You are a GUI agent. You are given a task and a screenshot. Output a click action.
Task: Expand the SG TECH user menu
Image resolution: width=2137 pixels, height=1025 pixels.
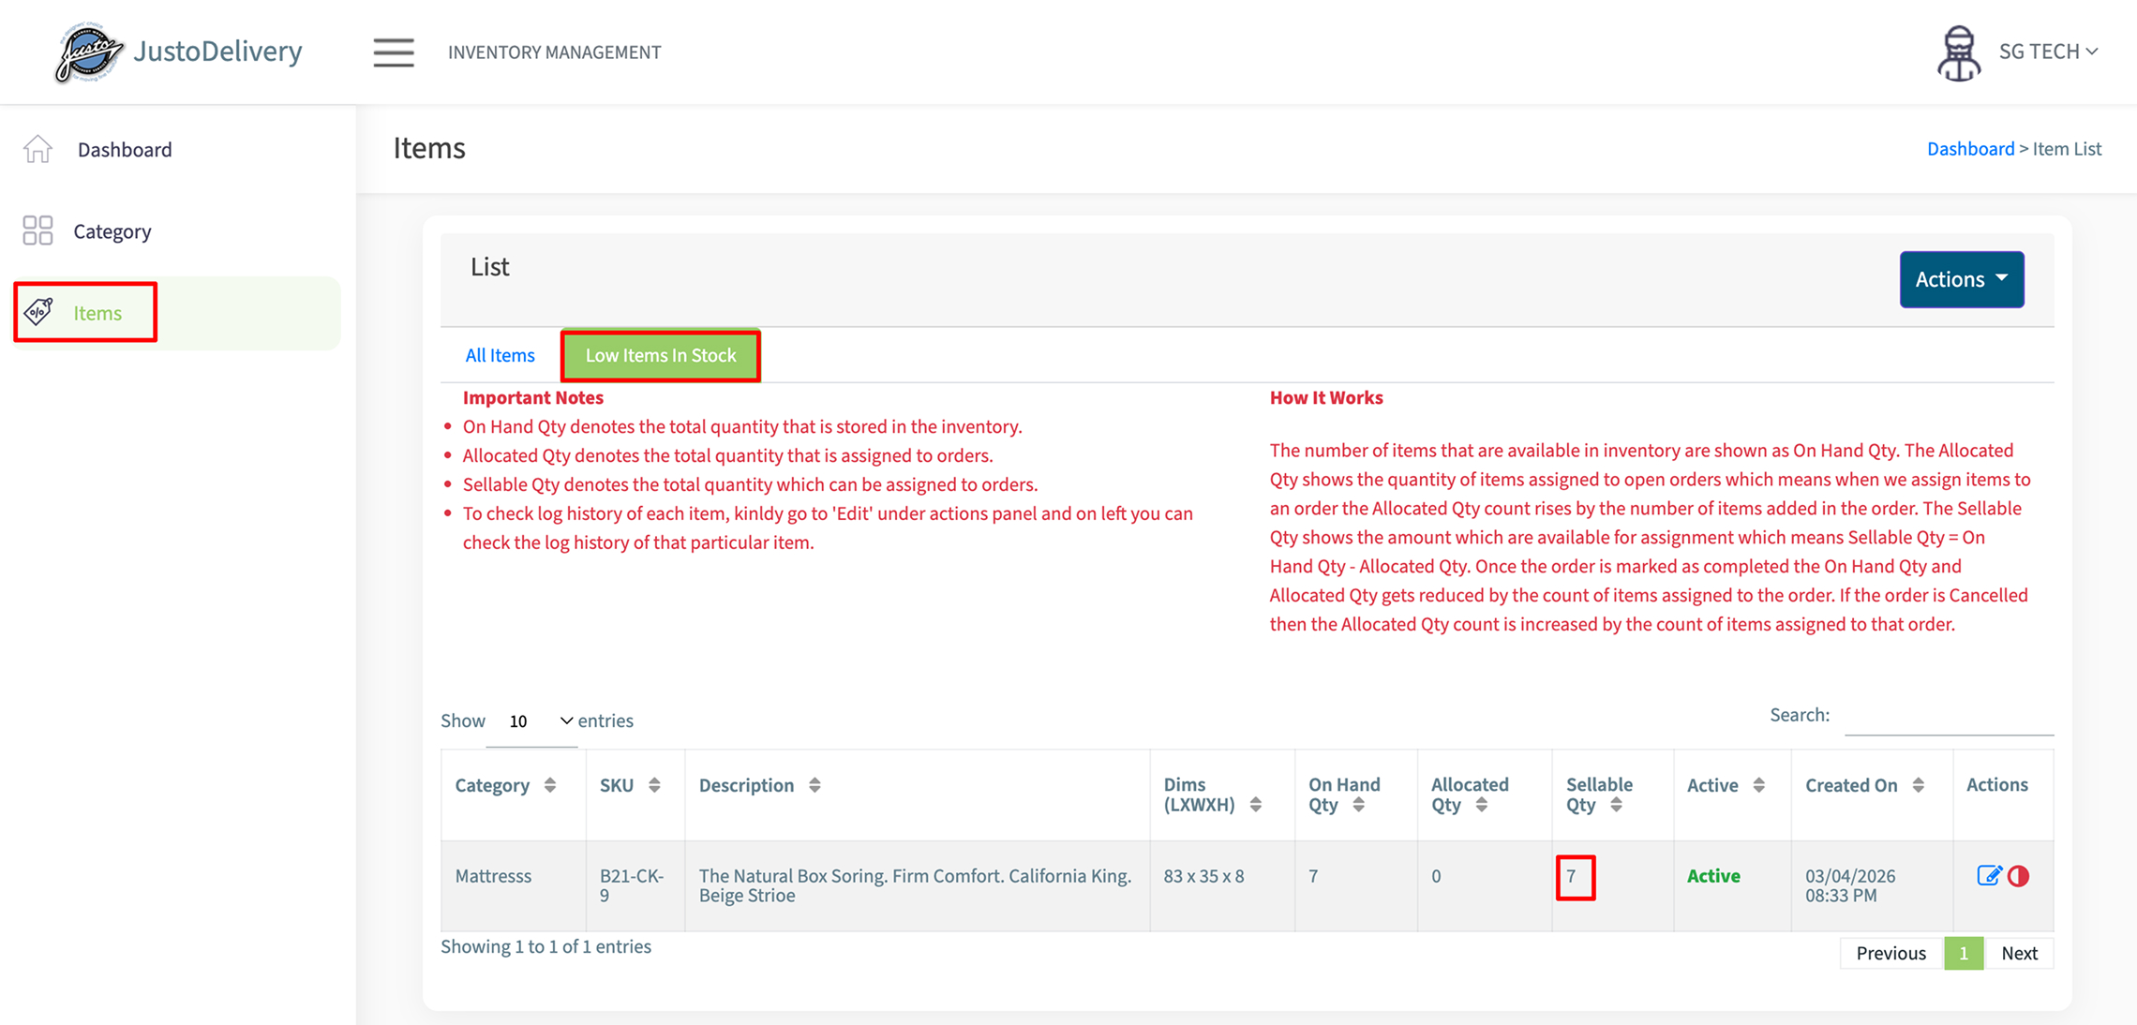(2049, 52)
